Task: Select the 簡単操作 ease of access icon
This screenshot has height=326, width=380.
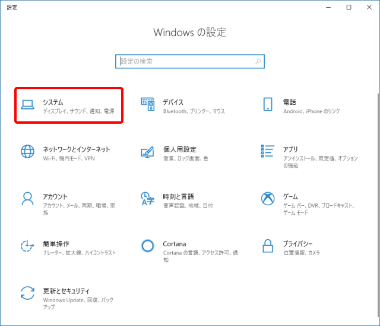Action: (27, 246)
